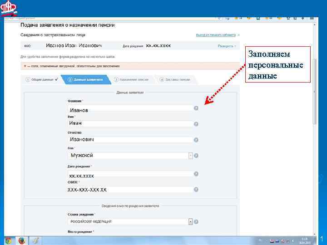Click the Дата рождения input field
327x245 pixels.
pos(130,175)
